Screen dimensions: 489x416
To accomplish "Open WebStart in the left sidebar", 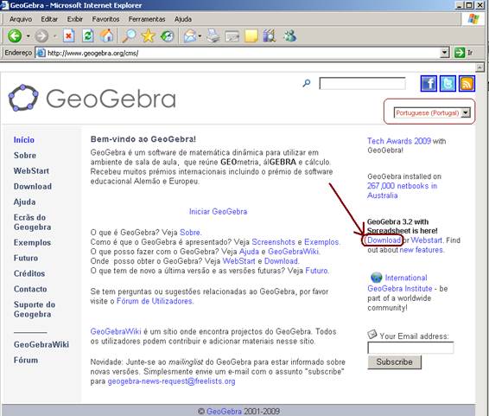I will coord(31,171).
